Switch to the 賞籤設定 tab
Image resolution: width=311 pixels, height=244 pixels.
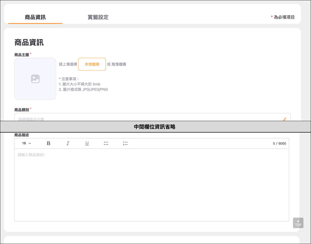point(98,17)
